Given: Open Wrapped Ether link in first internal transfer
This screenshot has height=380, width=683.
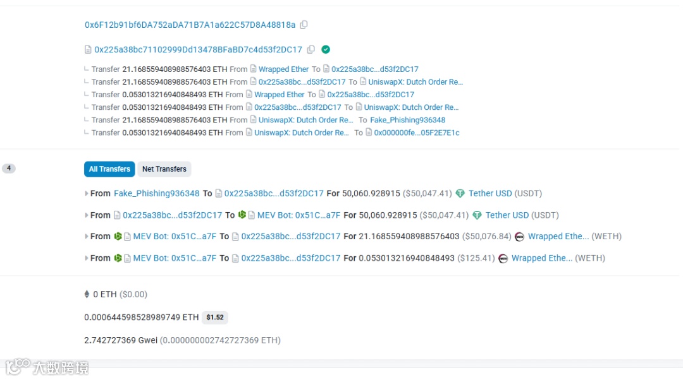Looking at the screenshot, I should [283, 69].
